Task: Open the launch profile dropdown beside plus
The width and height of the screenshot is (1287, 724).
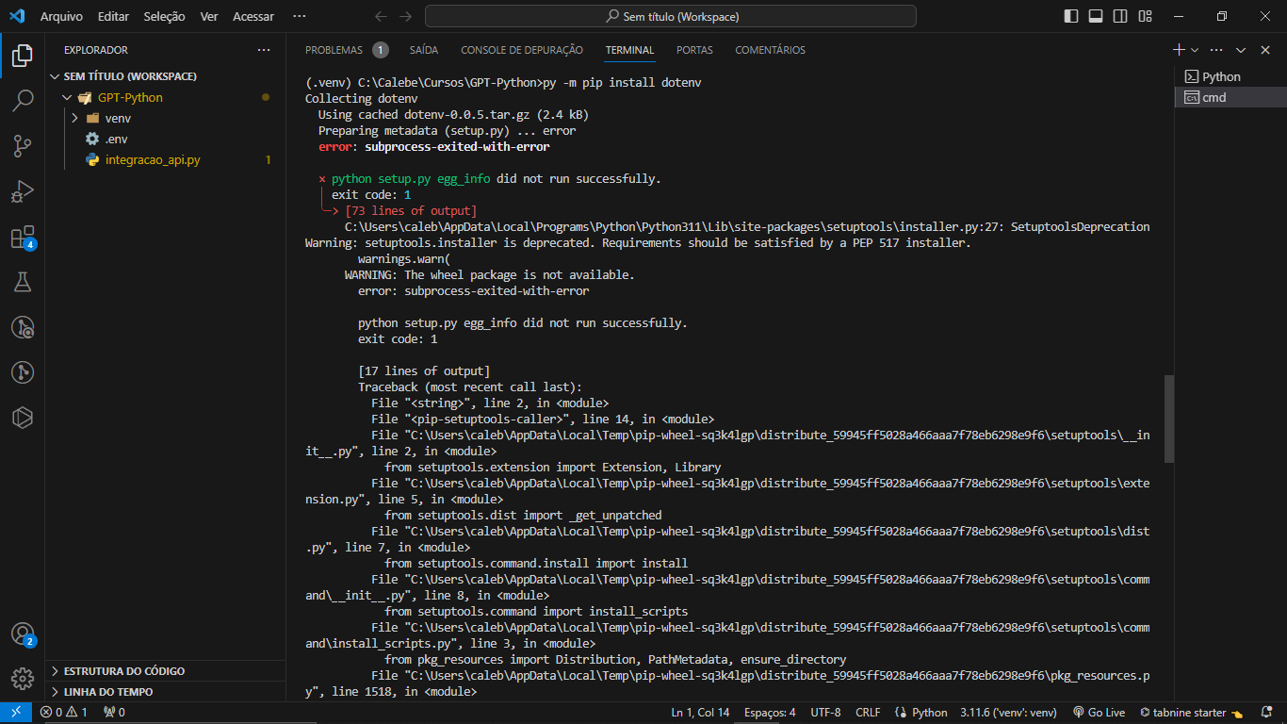Action: coord(1195,50)
